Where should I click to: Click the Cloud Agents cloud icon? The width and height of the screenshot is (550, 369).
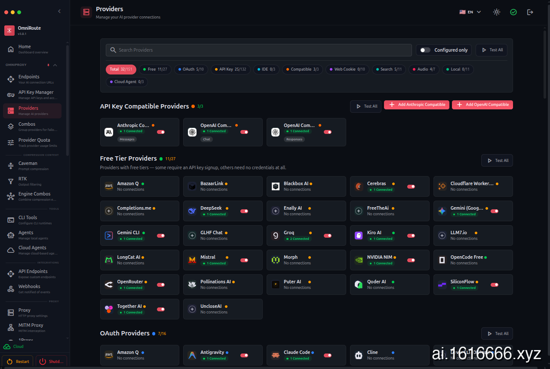pos(11,250)
